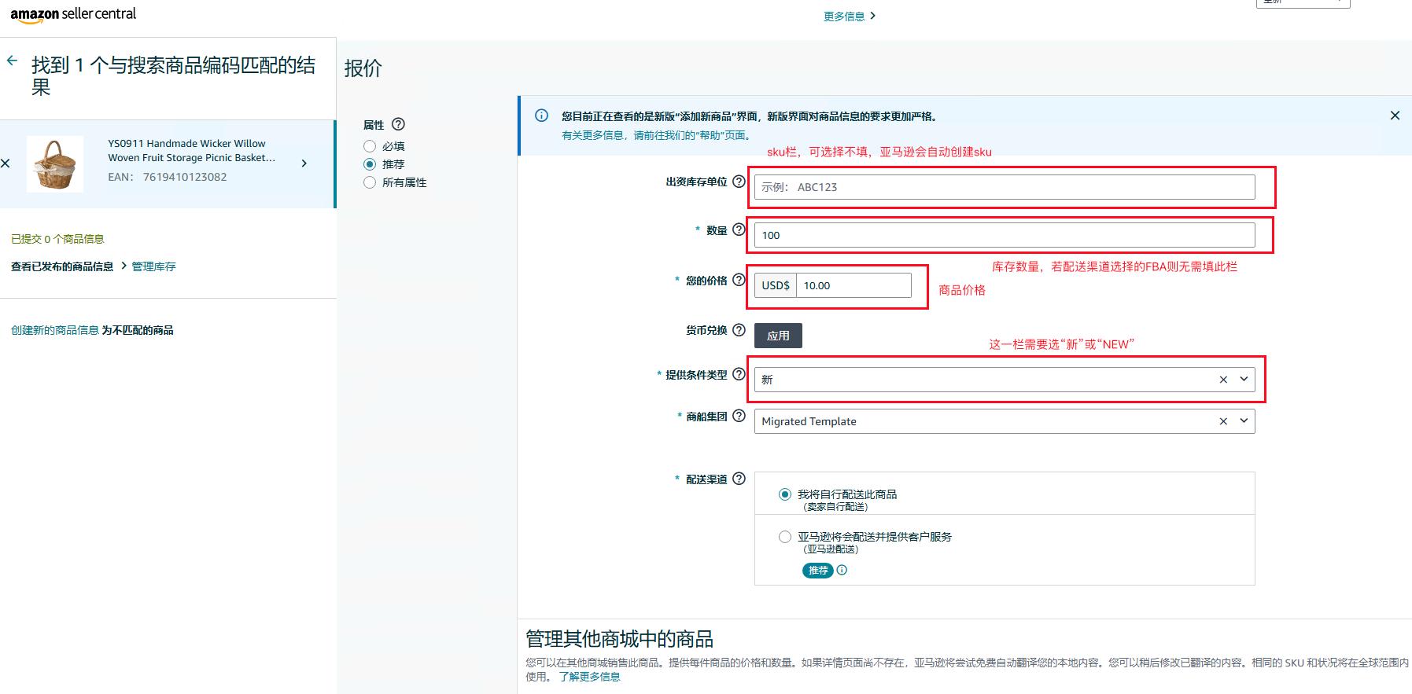The image size is (1412, 694).
Task: Click 创建新的商品信息 link
Action: point(55,330)
